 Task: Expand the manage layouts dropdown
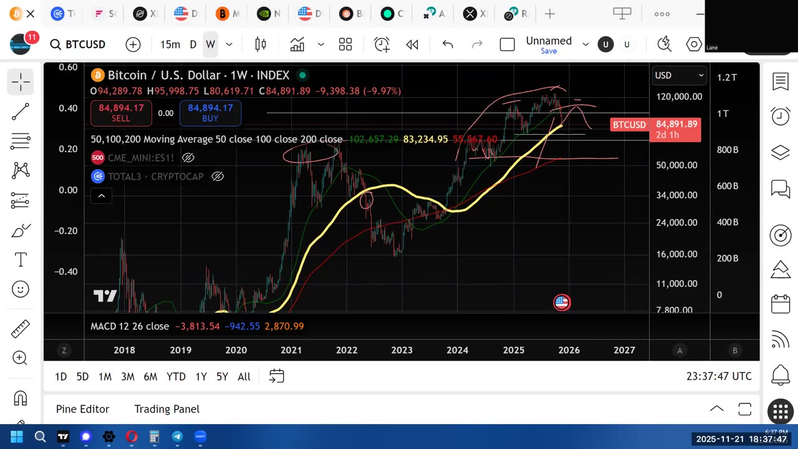[585, 44]
